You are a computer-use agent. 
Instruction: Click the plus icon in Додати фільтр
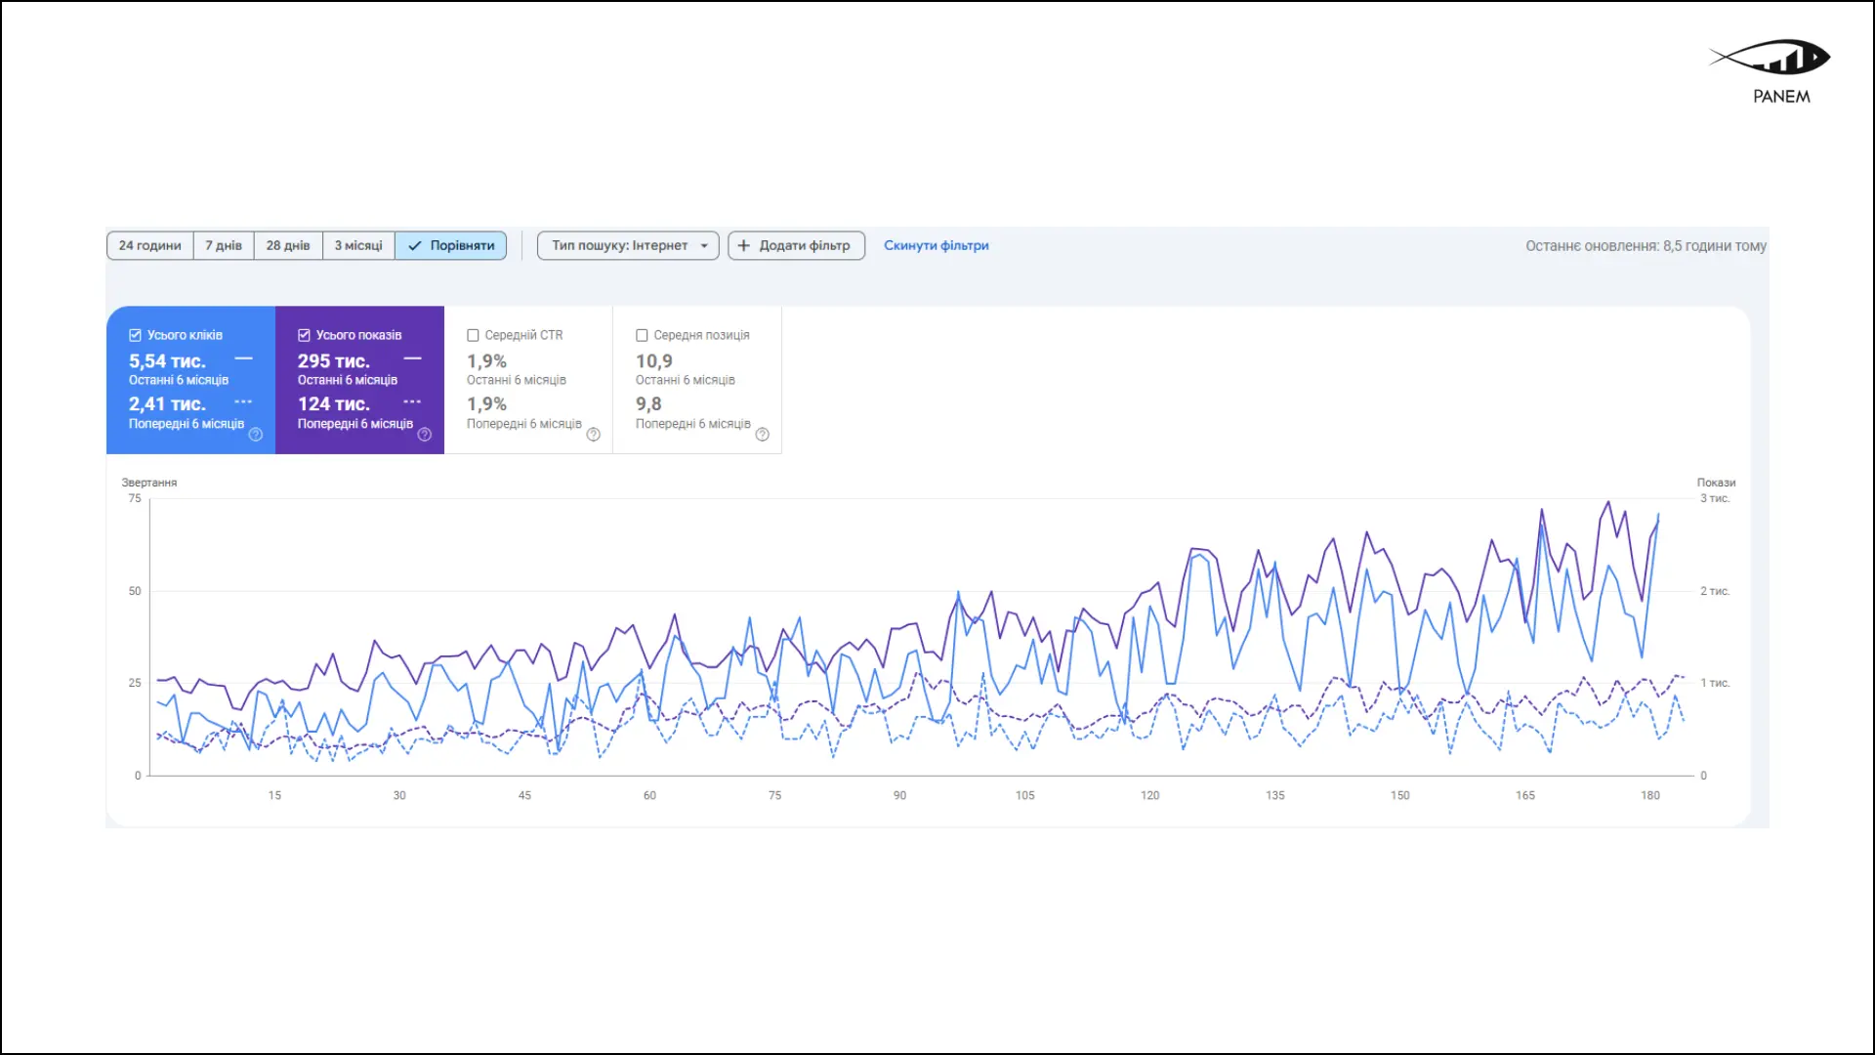click(x=744, y=246)
